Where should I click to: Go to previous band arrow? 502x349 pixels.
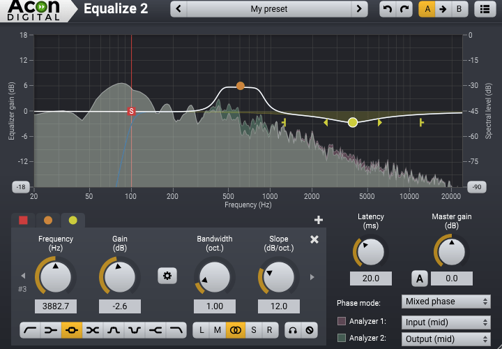click(23, 276)
